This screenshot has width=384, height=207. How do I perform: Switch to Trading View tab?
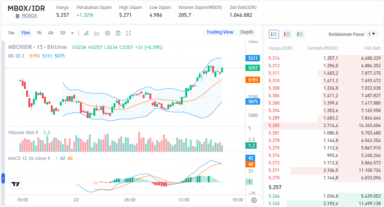tap(220, 32)
